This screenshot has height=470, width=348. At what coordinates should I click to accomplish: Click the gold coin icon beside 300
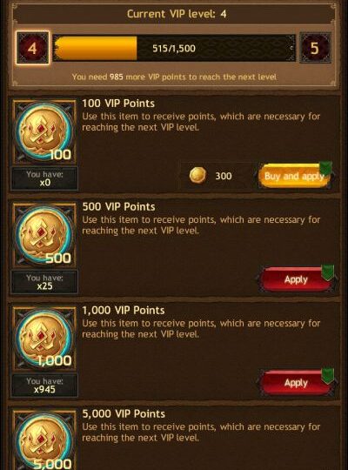pyautogui.click(x=197, y=175)
